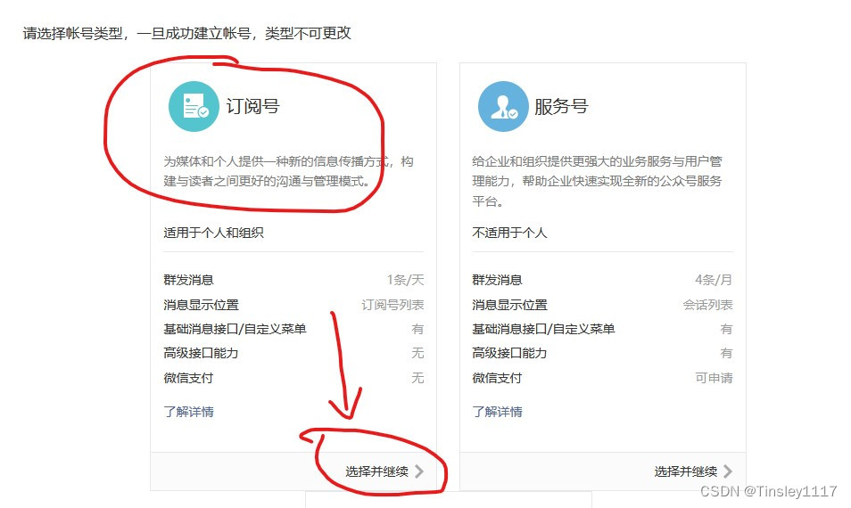Select the 服务号 title text
The width and height of the screenshot is (851, 508).
[x=561, y=106]
